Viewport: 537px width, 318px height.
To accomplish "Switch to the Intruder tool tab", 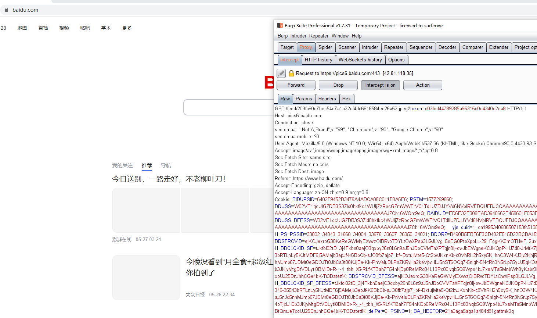I will [370, 47].
